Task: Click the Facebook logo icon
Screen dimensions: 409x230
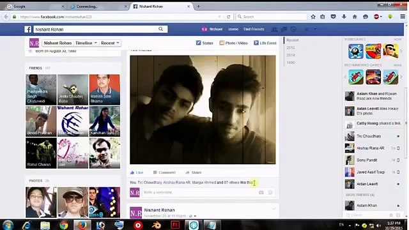Action: [x=28, y=29]
